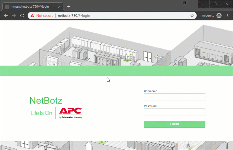
Task: Close the browser window
Action: tap(227, 4)
